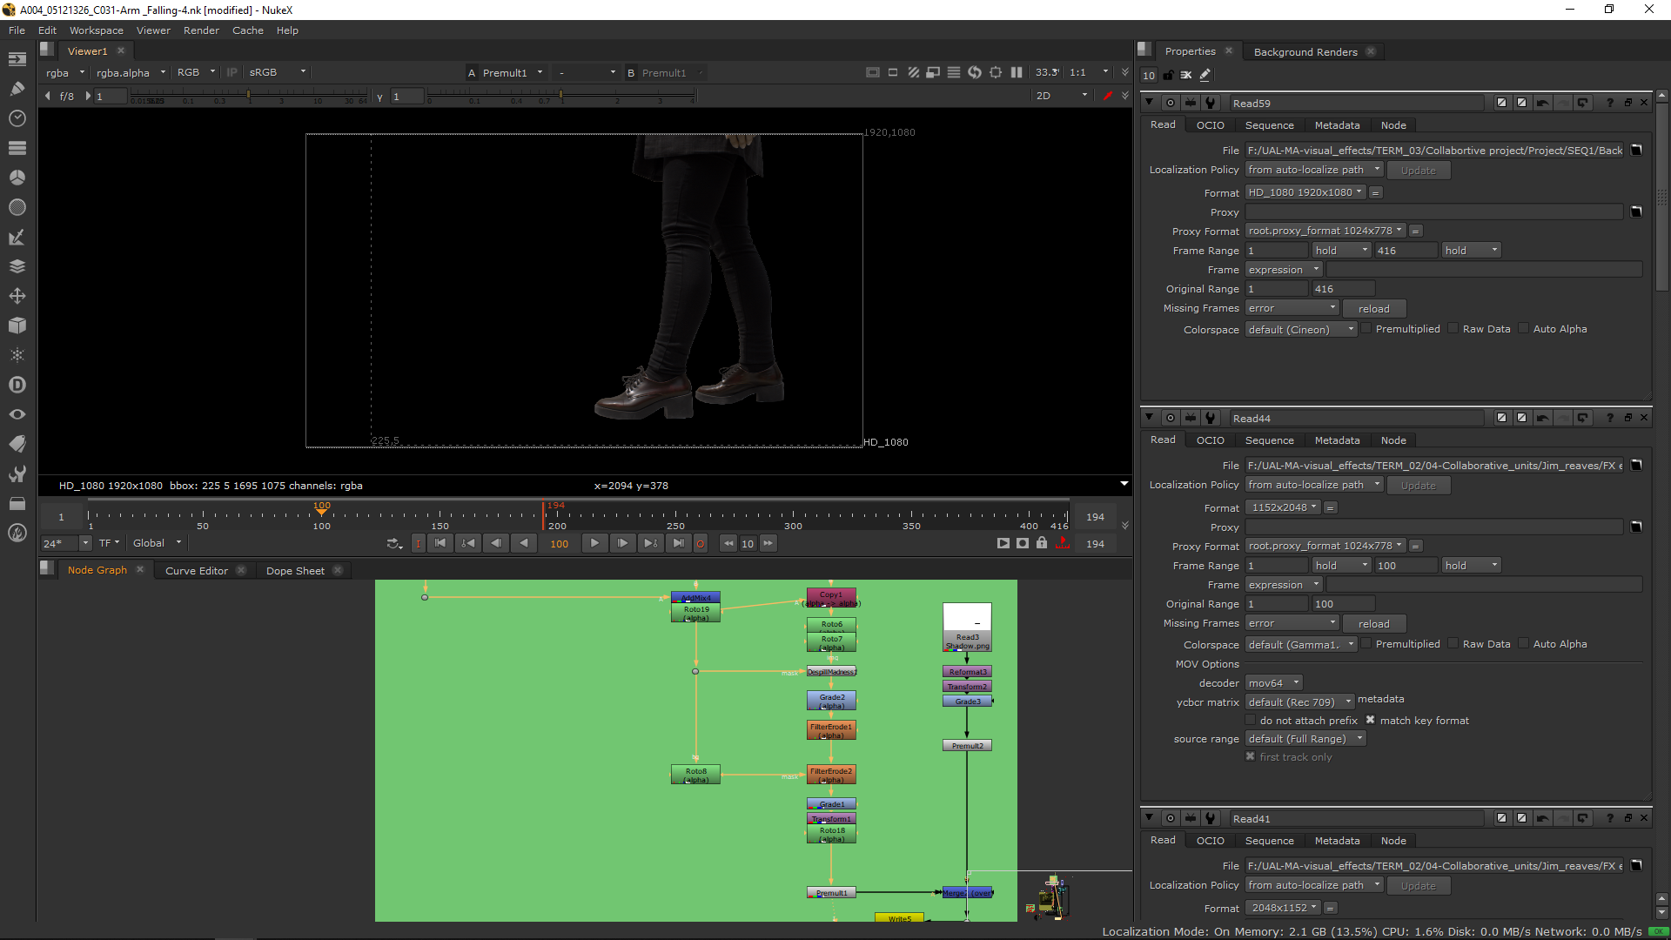Click the viewer pause icon

1017,72
